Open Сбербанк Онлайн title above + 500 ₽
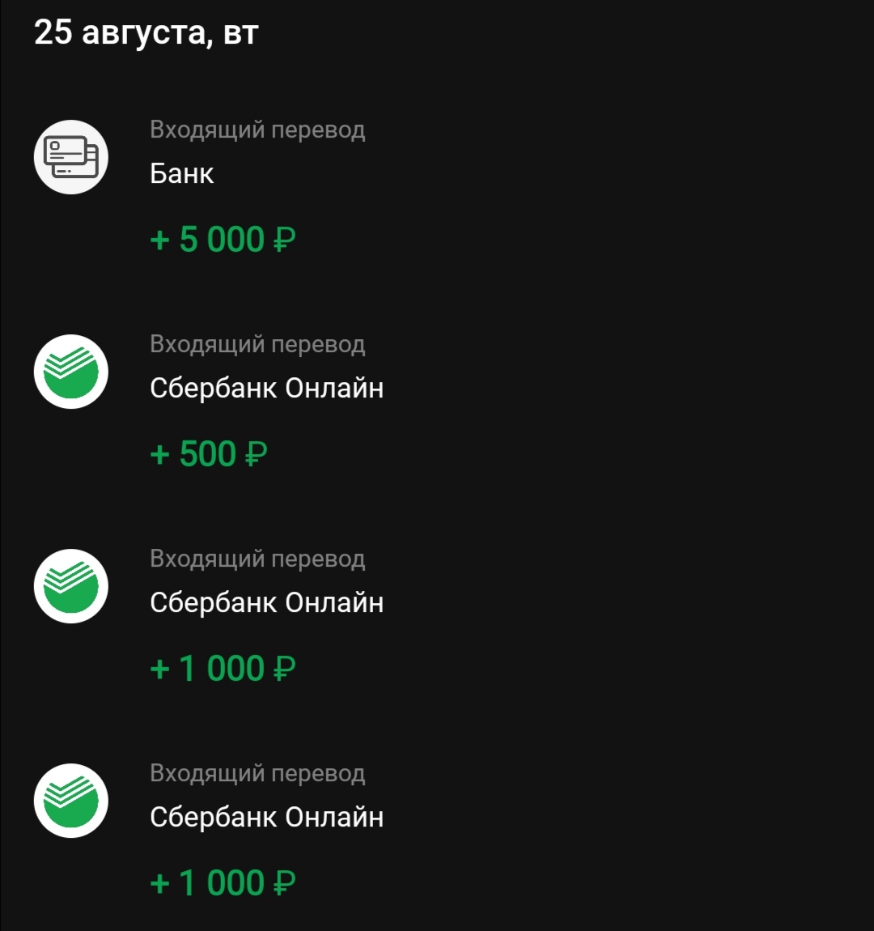 point(266,389)
